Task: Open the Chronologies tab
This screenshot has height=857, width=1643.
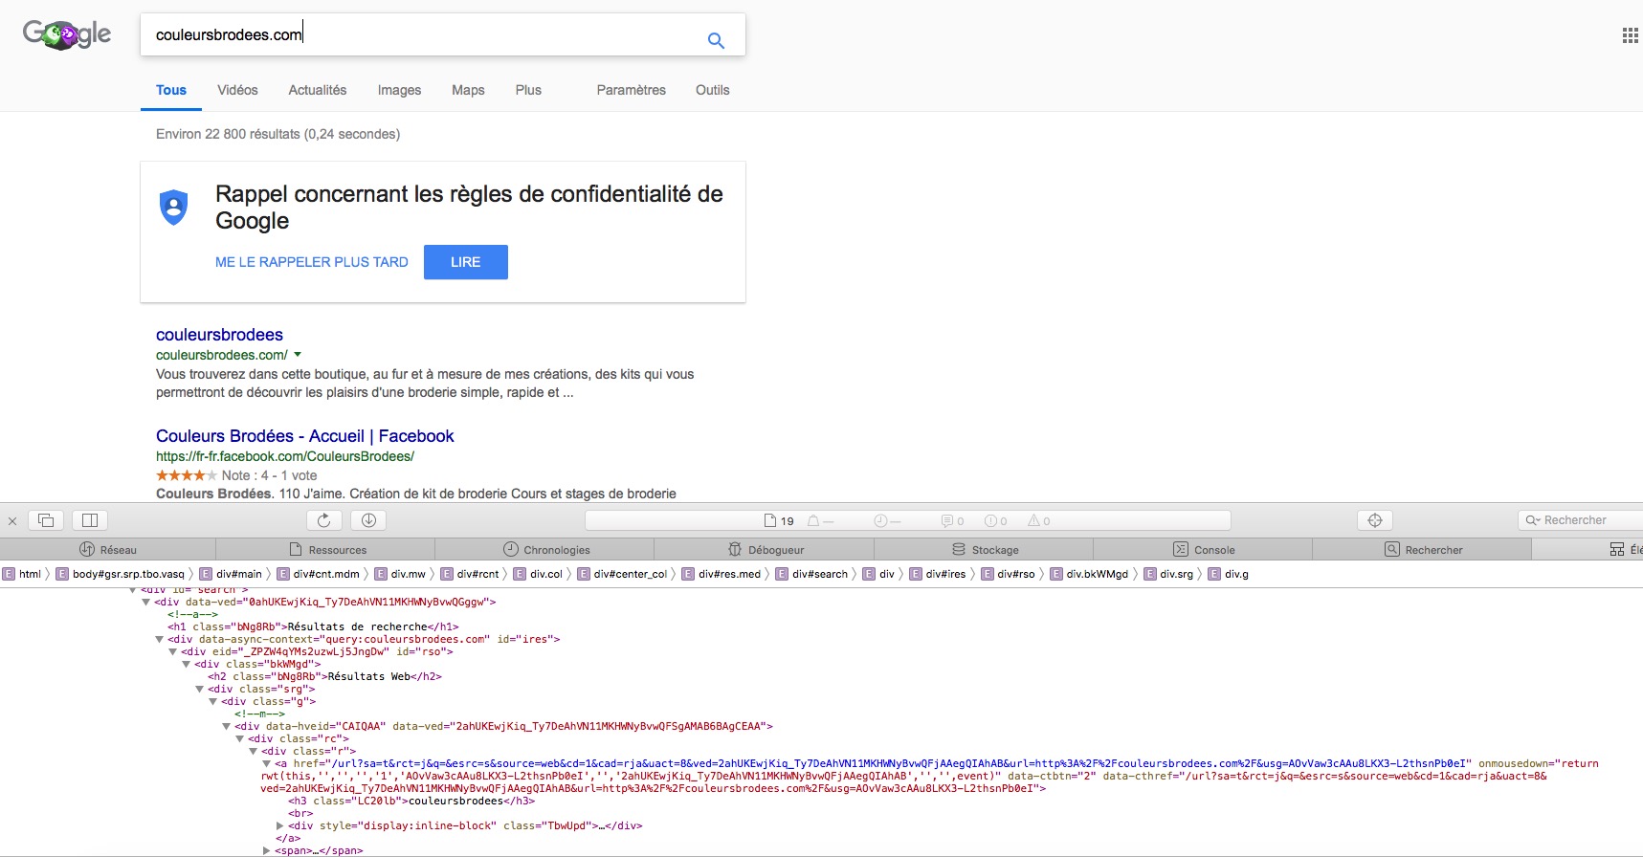Action: tap(546, 550)
